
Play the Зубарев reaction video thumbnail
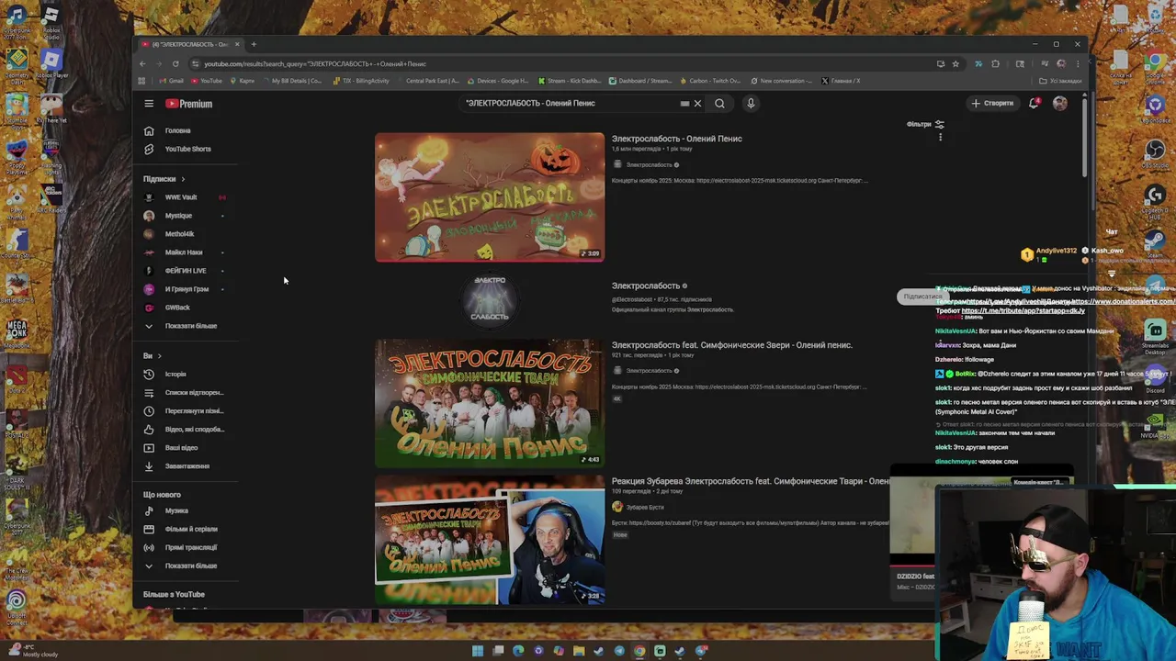(490, 539)
